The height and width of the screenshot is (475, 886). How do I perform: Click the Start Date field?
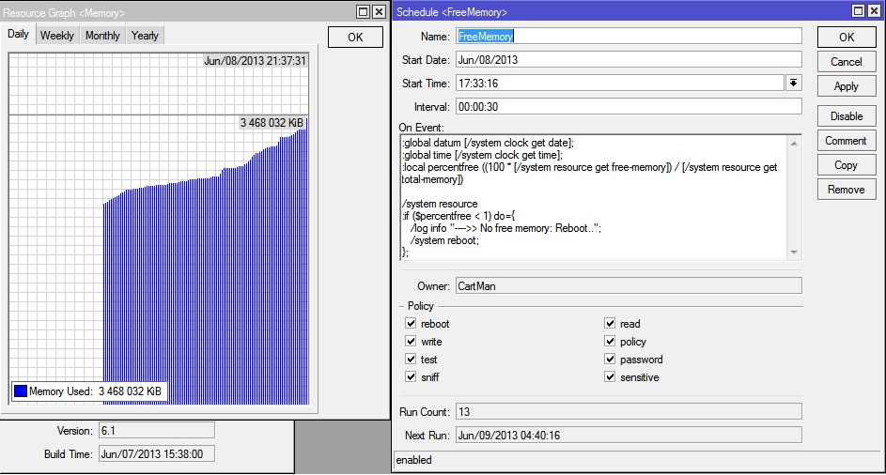(x=629, y=60)
